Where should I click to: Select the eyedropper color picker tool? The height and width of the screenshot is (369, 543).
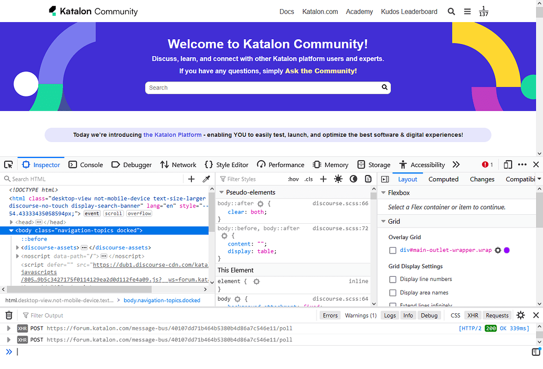[206, 179]
